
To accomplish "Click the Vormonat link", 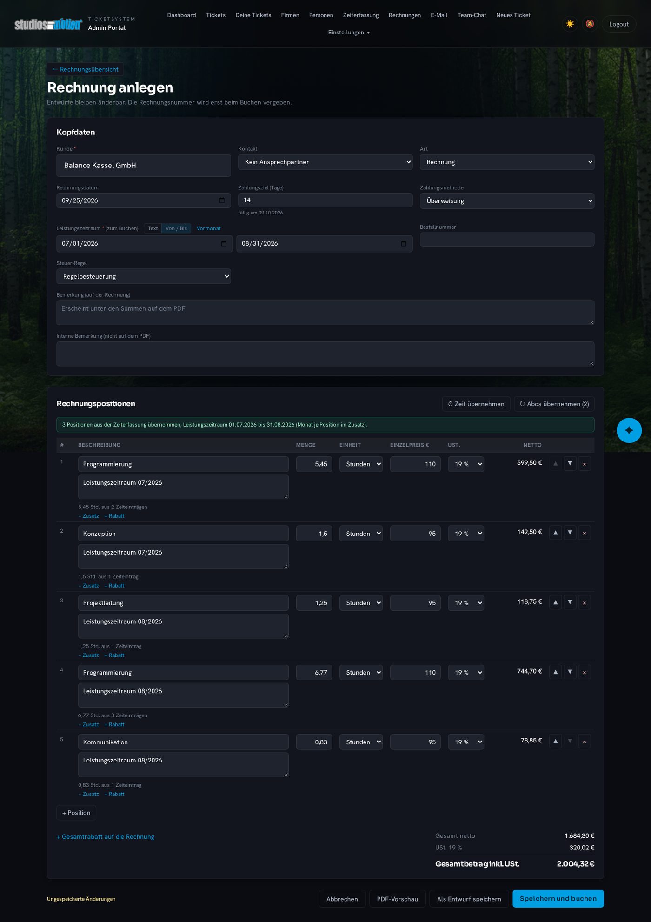I will [208, 228].
